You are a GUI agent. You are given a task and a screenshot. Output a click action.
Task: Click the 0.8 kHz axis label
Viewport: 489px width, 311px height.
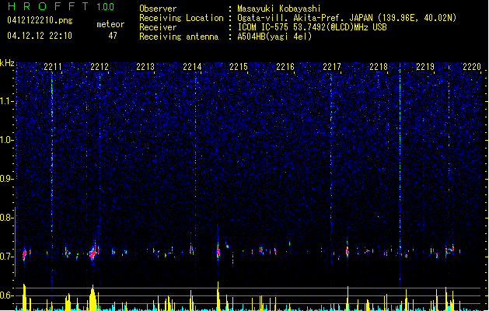pyautogui.click(x=6, y=218)
